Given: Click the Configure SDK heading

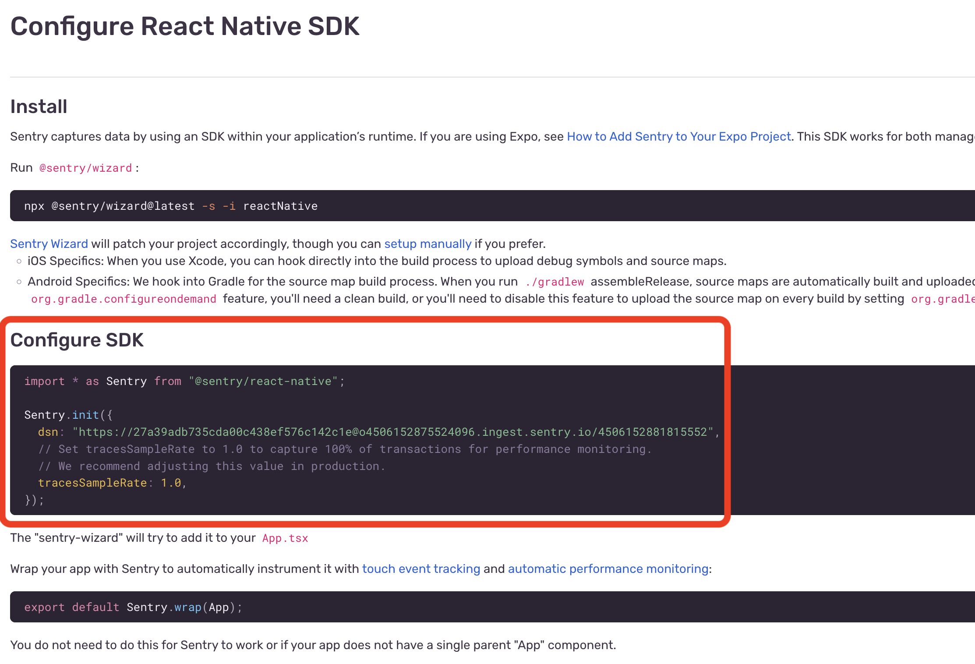Looking at the screenshot, I should pos(77,340).
